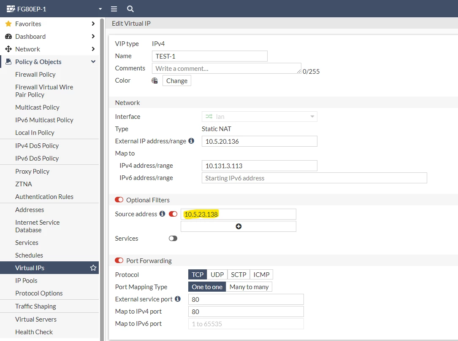This screenshot has width=458, height=341.
Task: Open Addresses page
Action: pos(30,210)
